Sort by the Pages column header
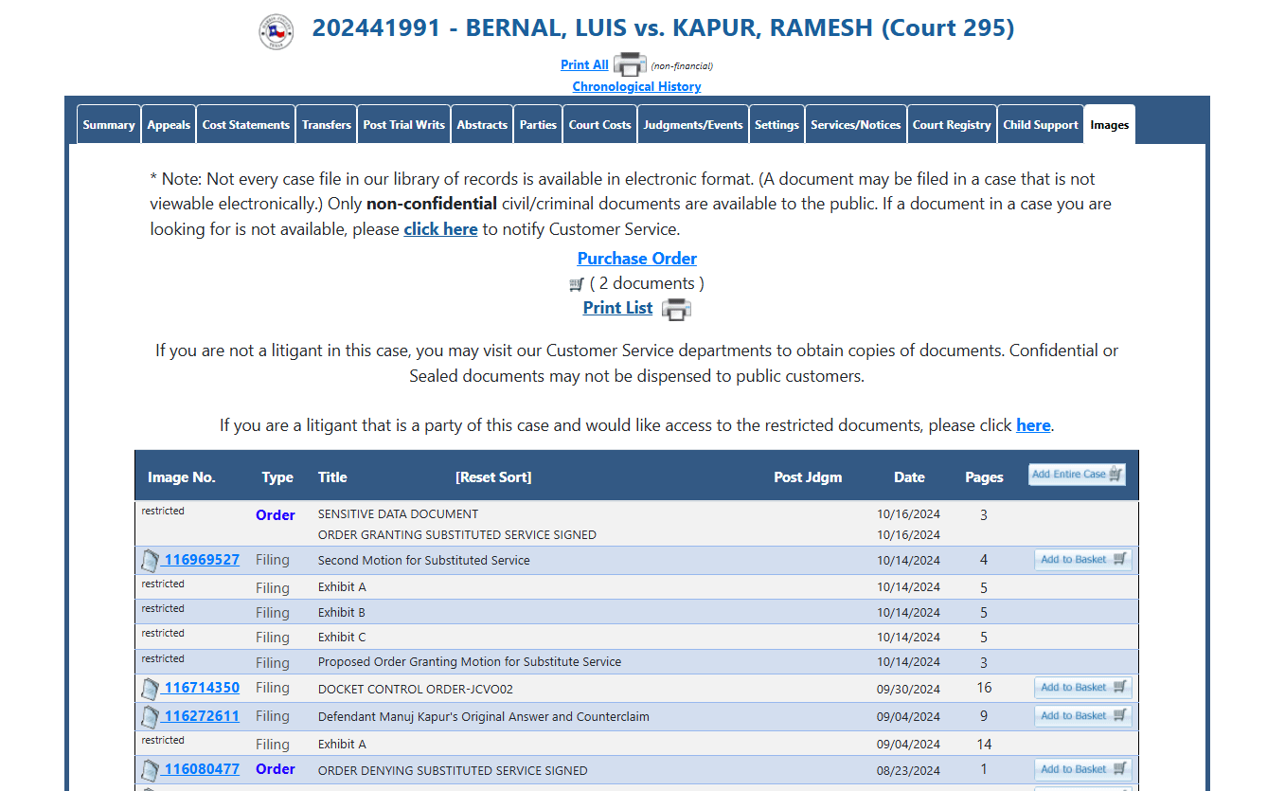Image resolution: width=1267 pixels, height=791 pixels. click(984, 477)
